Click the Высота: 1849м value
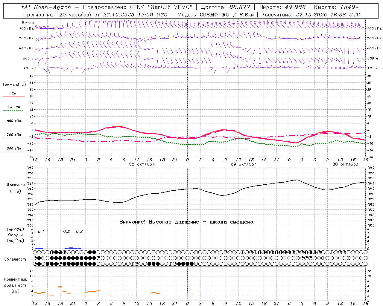 point(336,7)
